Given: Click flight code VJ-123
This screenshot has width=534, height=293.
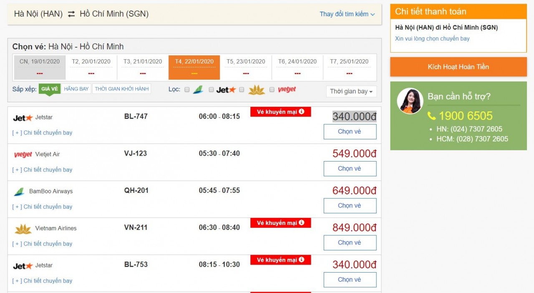Looking at the screenshot, I should [136, 154].
